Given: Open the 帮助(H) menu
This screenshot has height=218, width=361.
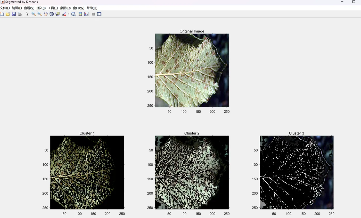Looking at the screenshot, I should pyautogui.click(x=92, y=8).
